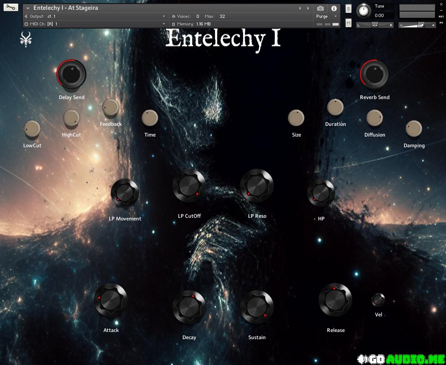
Task: Open the MIDI Ch dropdown
Action: coord(164,24)
